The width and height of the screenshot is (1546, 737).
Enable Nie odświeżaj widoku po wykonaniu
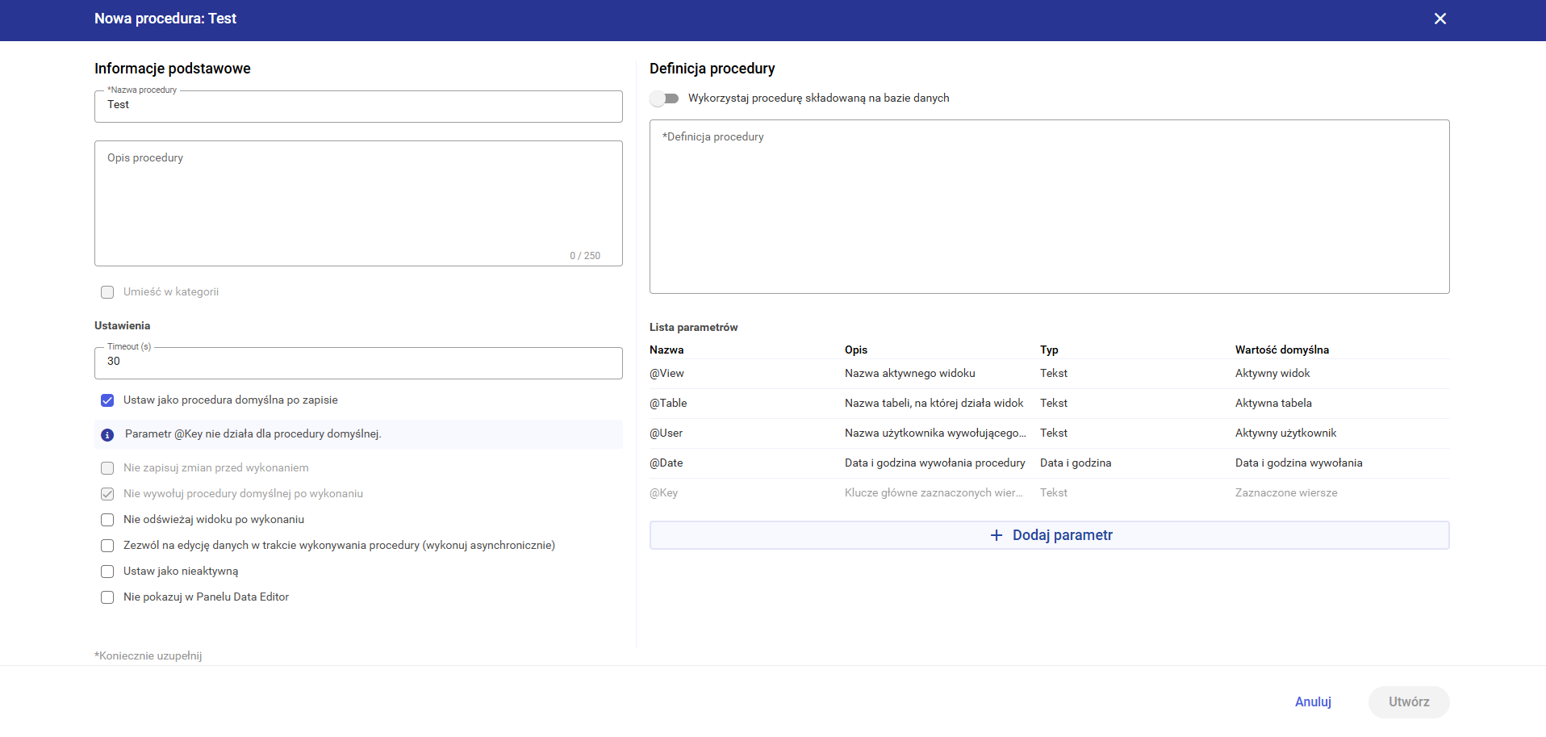(107, 520)
